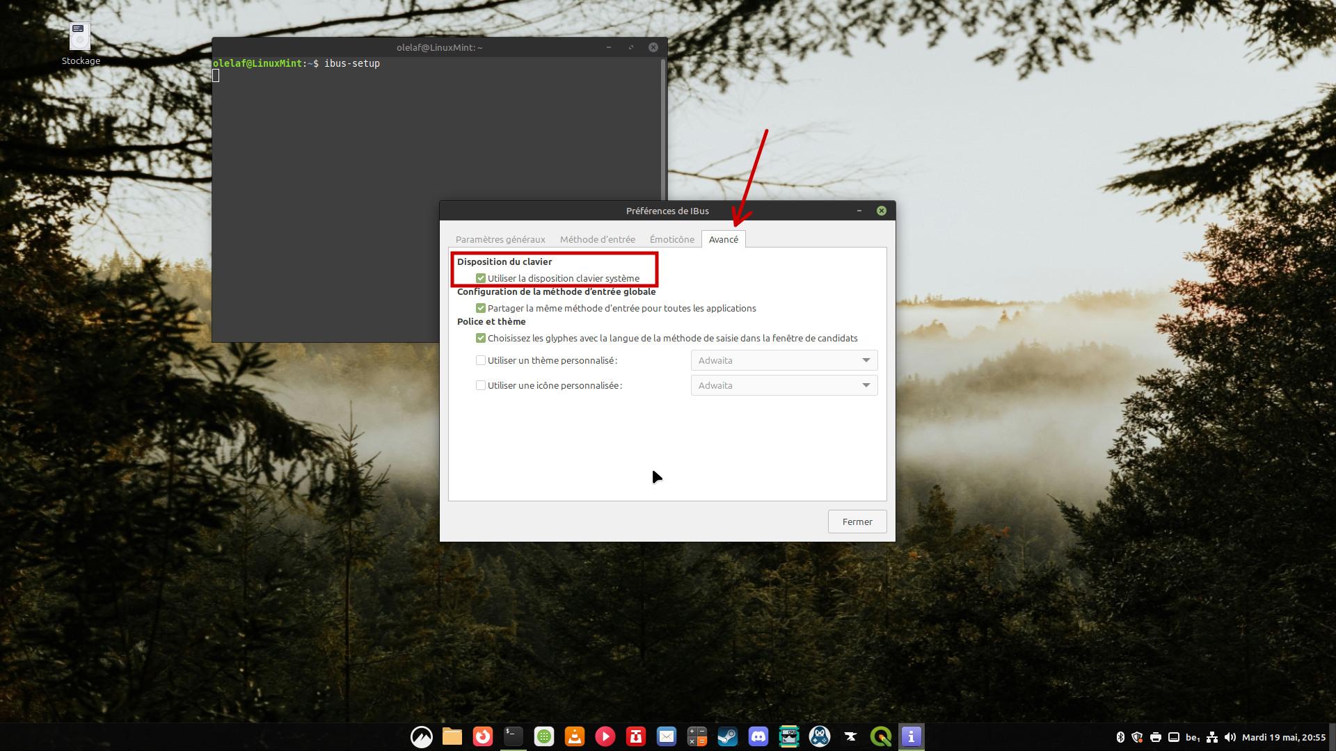This screenshot has height=751, width=1336.
Task: Open the security shield tray icon
Action: [1138, 737]
